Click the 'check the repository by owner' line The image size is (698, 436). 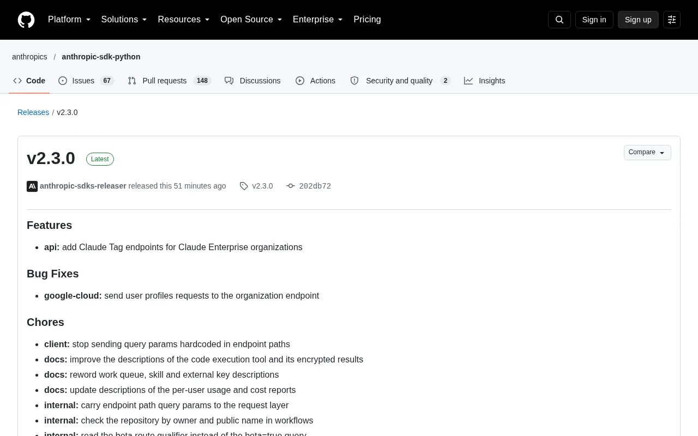pyautogui.click(x=179, y=420)
